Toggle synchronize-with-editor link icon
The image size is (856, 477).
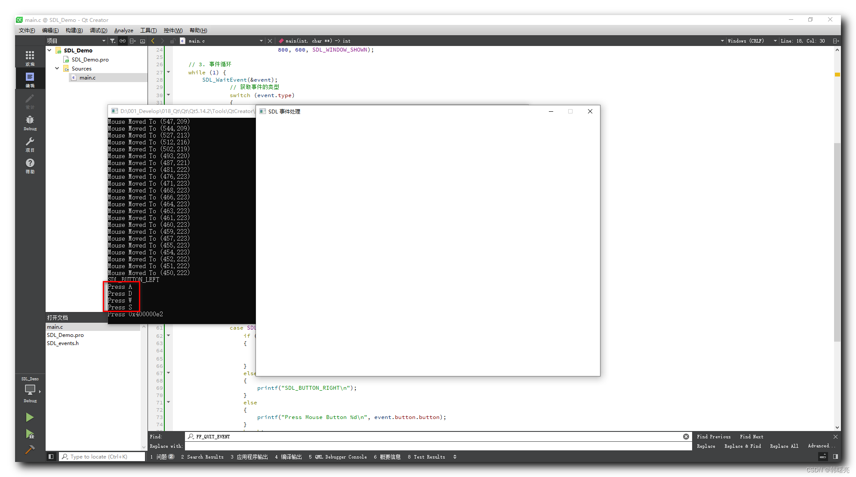click(123, 40)
